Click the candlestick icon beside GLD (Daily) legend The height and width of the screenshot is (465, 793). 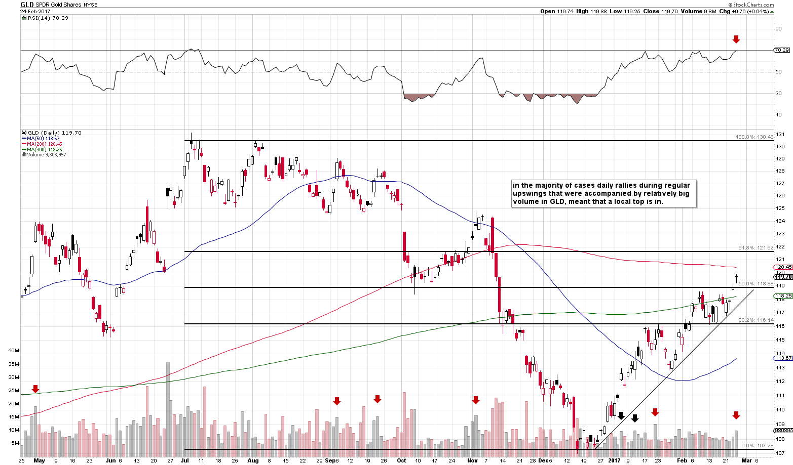(x=23, y=133)
